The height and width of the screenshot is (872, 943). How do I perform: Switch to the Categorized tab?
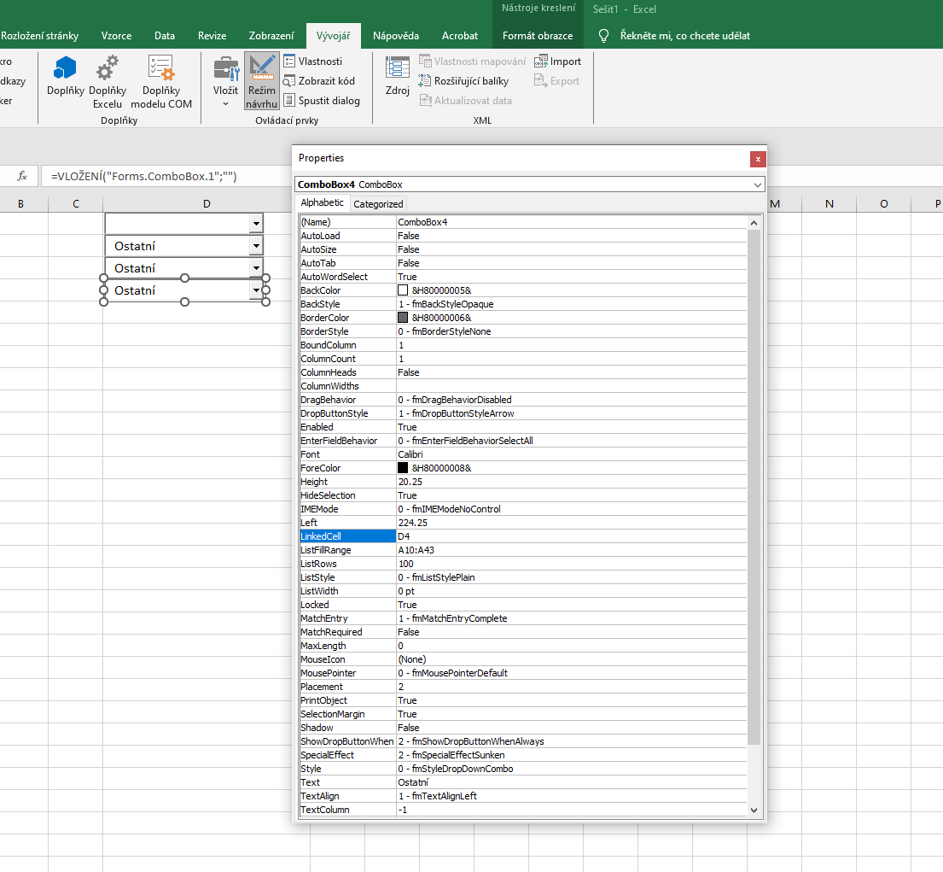pyautogui.click(x=378, y=204)
